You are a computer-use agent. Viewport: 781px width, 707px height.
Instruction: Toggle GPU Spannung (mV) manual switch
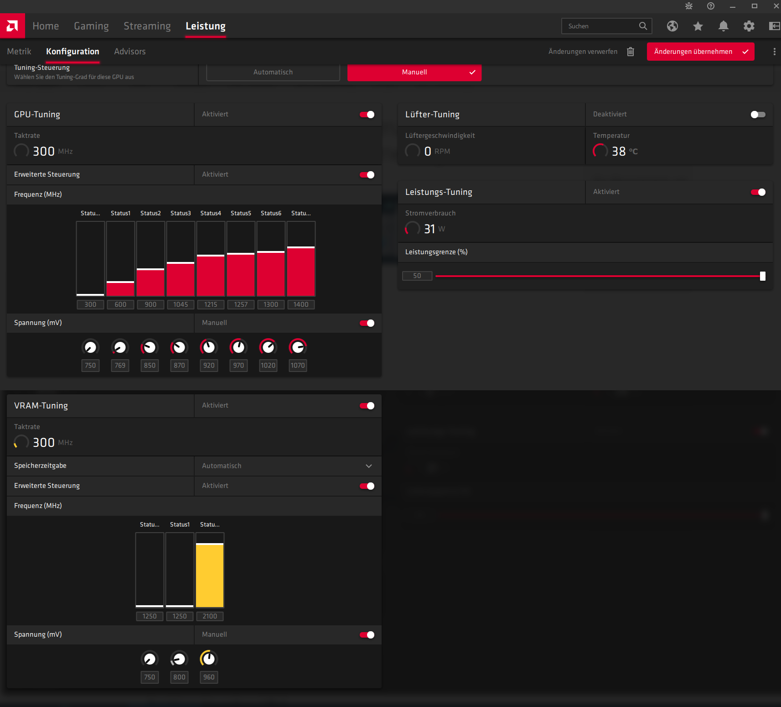tap(367, 323)
